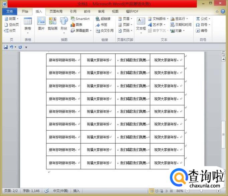This screenshot has height=196, width=228.
Task: Click the Undo button
Action: (11, 47)
